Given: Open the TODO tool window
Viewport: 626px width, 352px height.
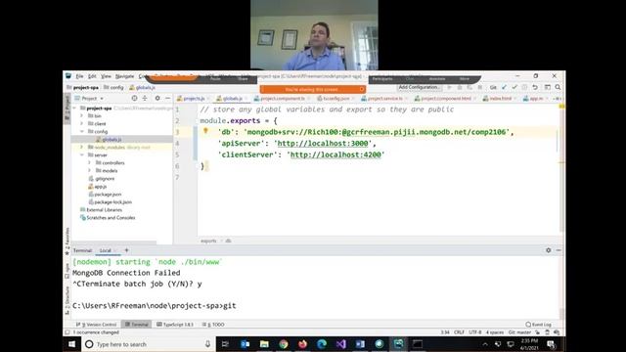Looking at the screenshot, I should [213, 325].
